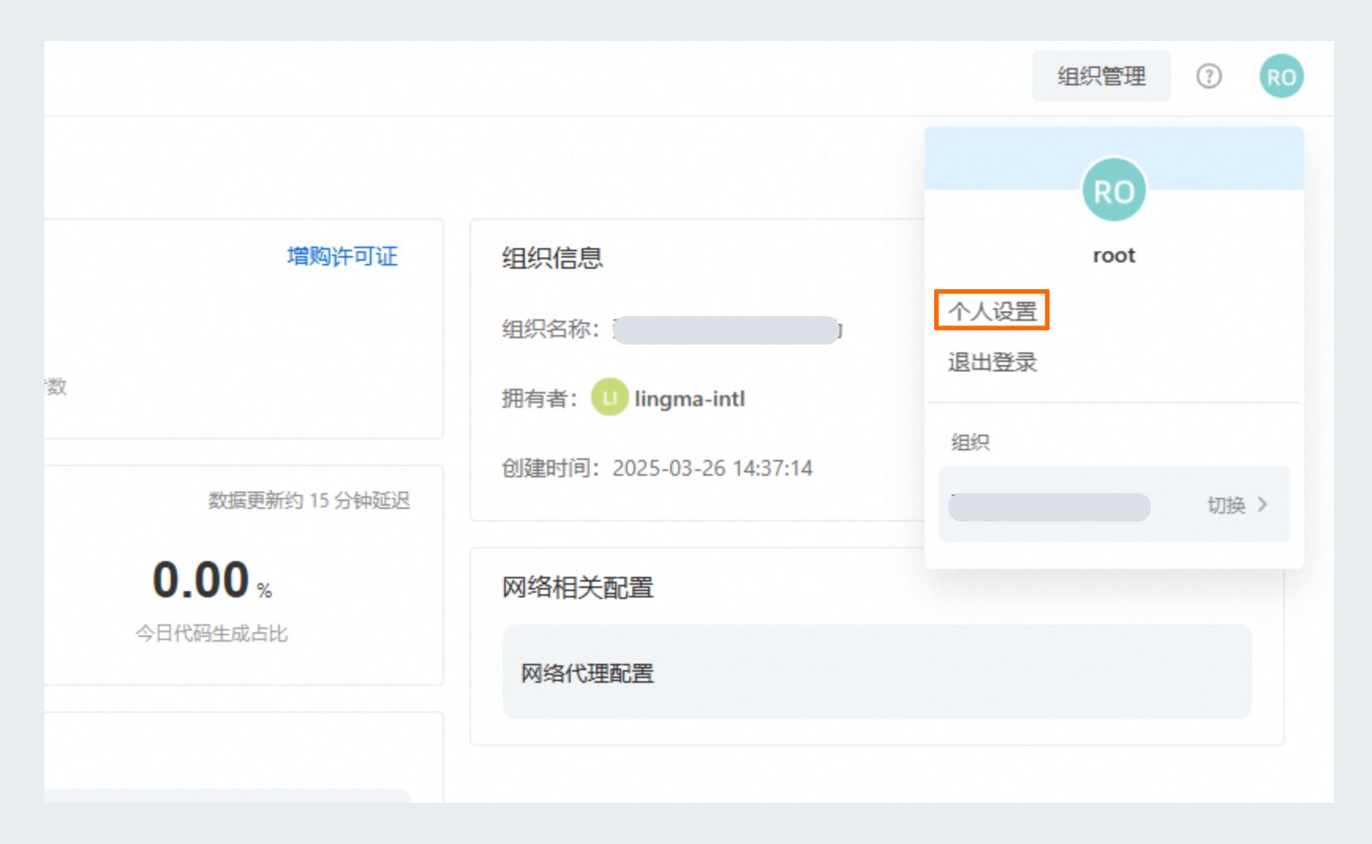Click the 切换 organization switch link
The height and width of the screenshot is (844, 1372).
(x=1226, y=505)
